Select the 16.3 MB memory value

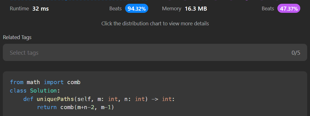(x=196, y=9)
